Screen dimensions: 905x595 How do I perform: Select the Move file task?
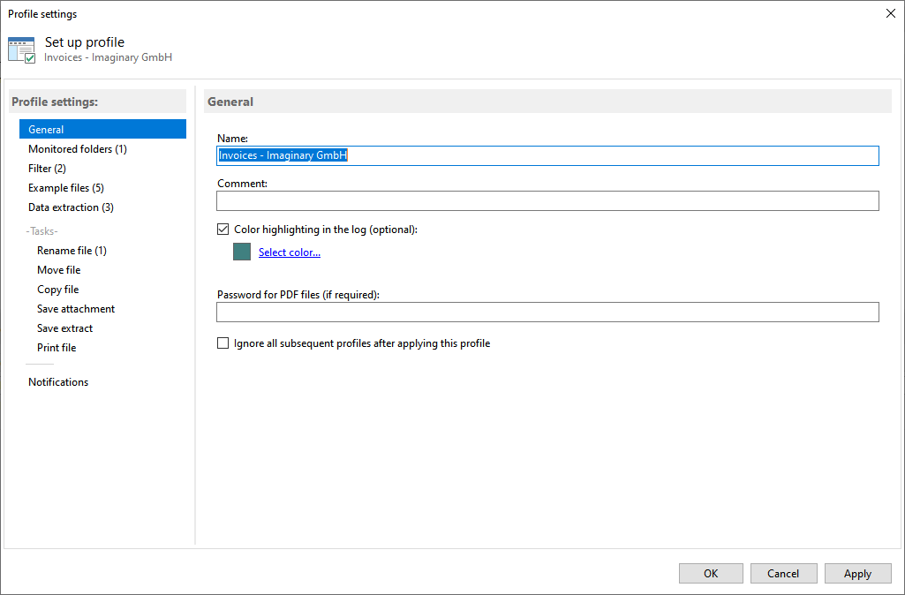click(x=58, y=270)
